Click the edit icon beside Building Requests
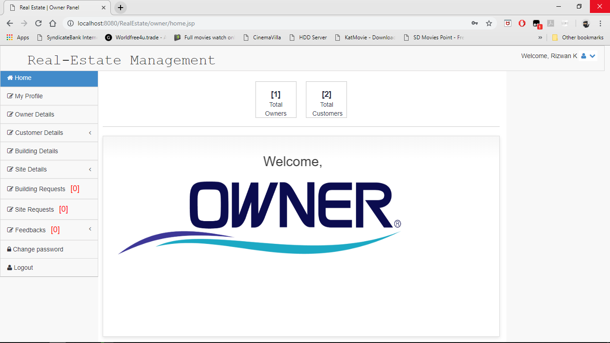 coord(10,189)
